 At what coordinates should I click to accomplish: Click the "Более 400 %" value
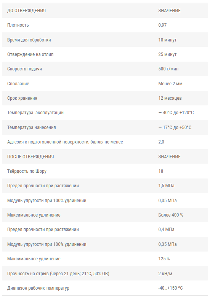tap(171, 215)
